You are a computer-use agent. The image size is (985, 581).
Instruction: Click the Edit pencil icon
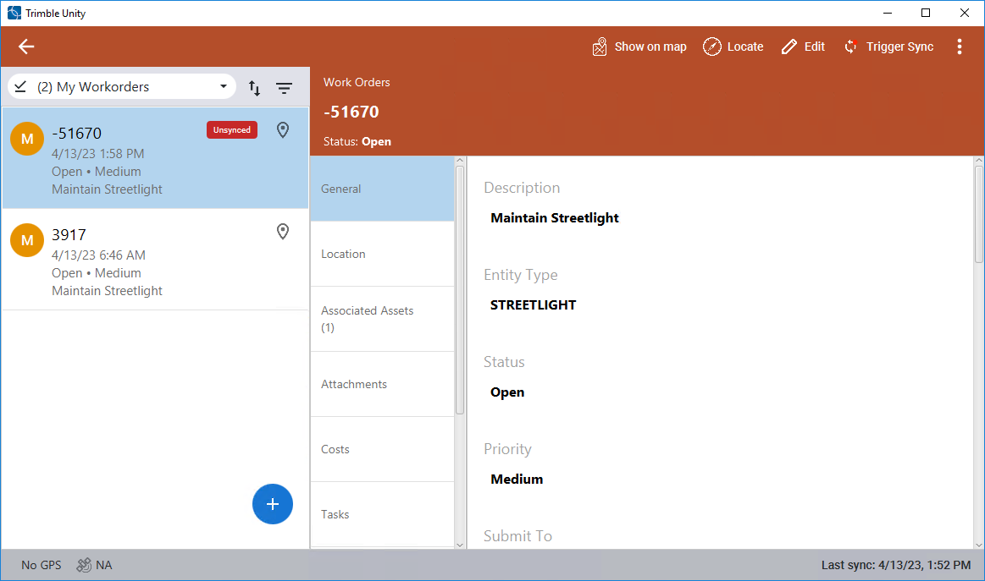tap(789, 47)
